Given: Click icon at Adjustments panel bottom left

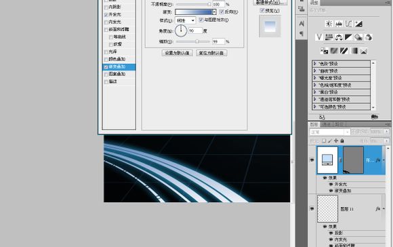Looking at the screenshot, I should coord(322,117).
